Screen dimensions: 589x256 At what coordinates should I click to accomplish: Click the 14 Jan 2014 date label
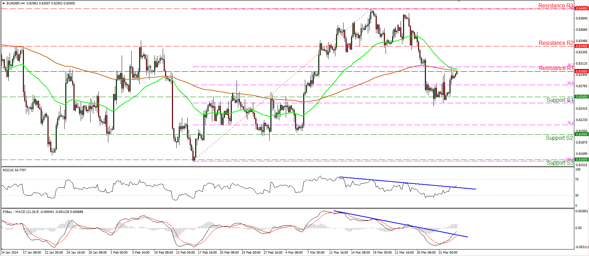pos(10,253)
